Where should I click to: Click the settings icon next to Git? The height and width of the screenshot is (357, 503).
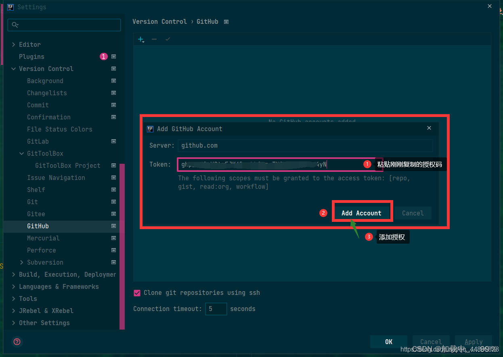[113, 202]
